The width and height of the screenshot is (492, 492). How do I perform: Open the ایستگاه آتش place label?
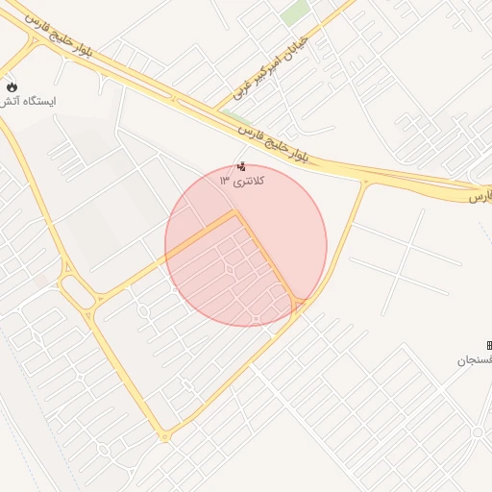pos(28,102)
